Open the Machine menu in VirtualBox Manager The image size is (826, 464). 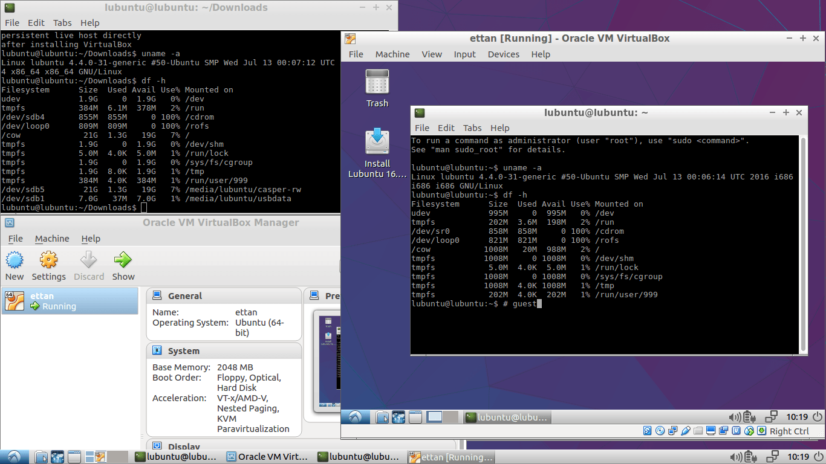pos(52,239)
